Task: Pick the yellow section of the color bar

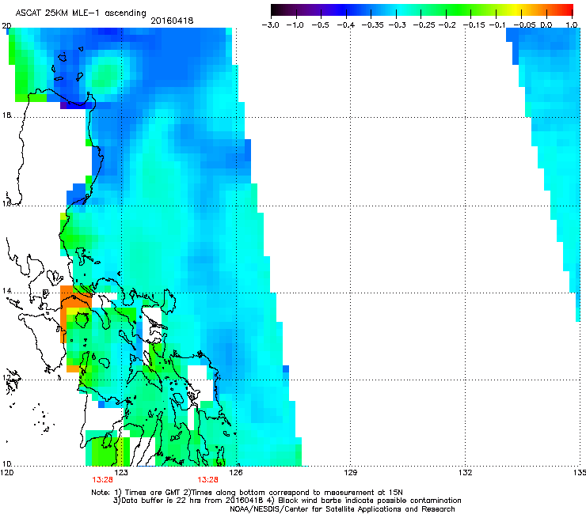Action: tap(515, 10)
